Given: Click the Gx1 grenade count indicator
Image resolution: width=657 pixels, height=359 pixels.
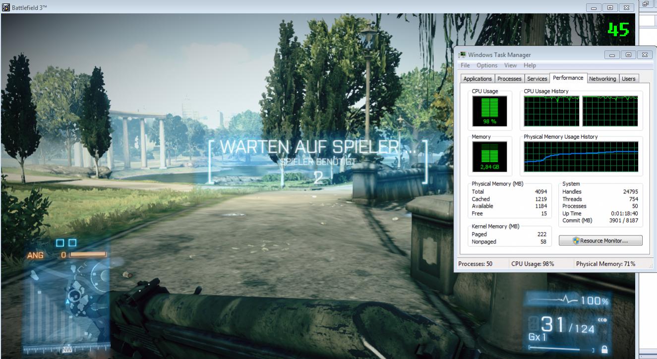Looking at the screenshot, I should 538,337.
